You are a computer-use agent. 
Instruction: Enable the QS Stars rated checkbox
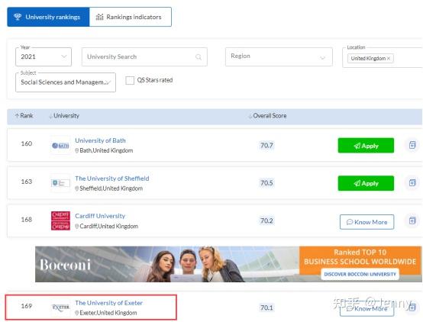130,80
